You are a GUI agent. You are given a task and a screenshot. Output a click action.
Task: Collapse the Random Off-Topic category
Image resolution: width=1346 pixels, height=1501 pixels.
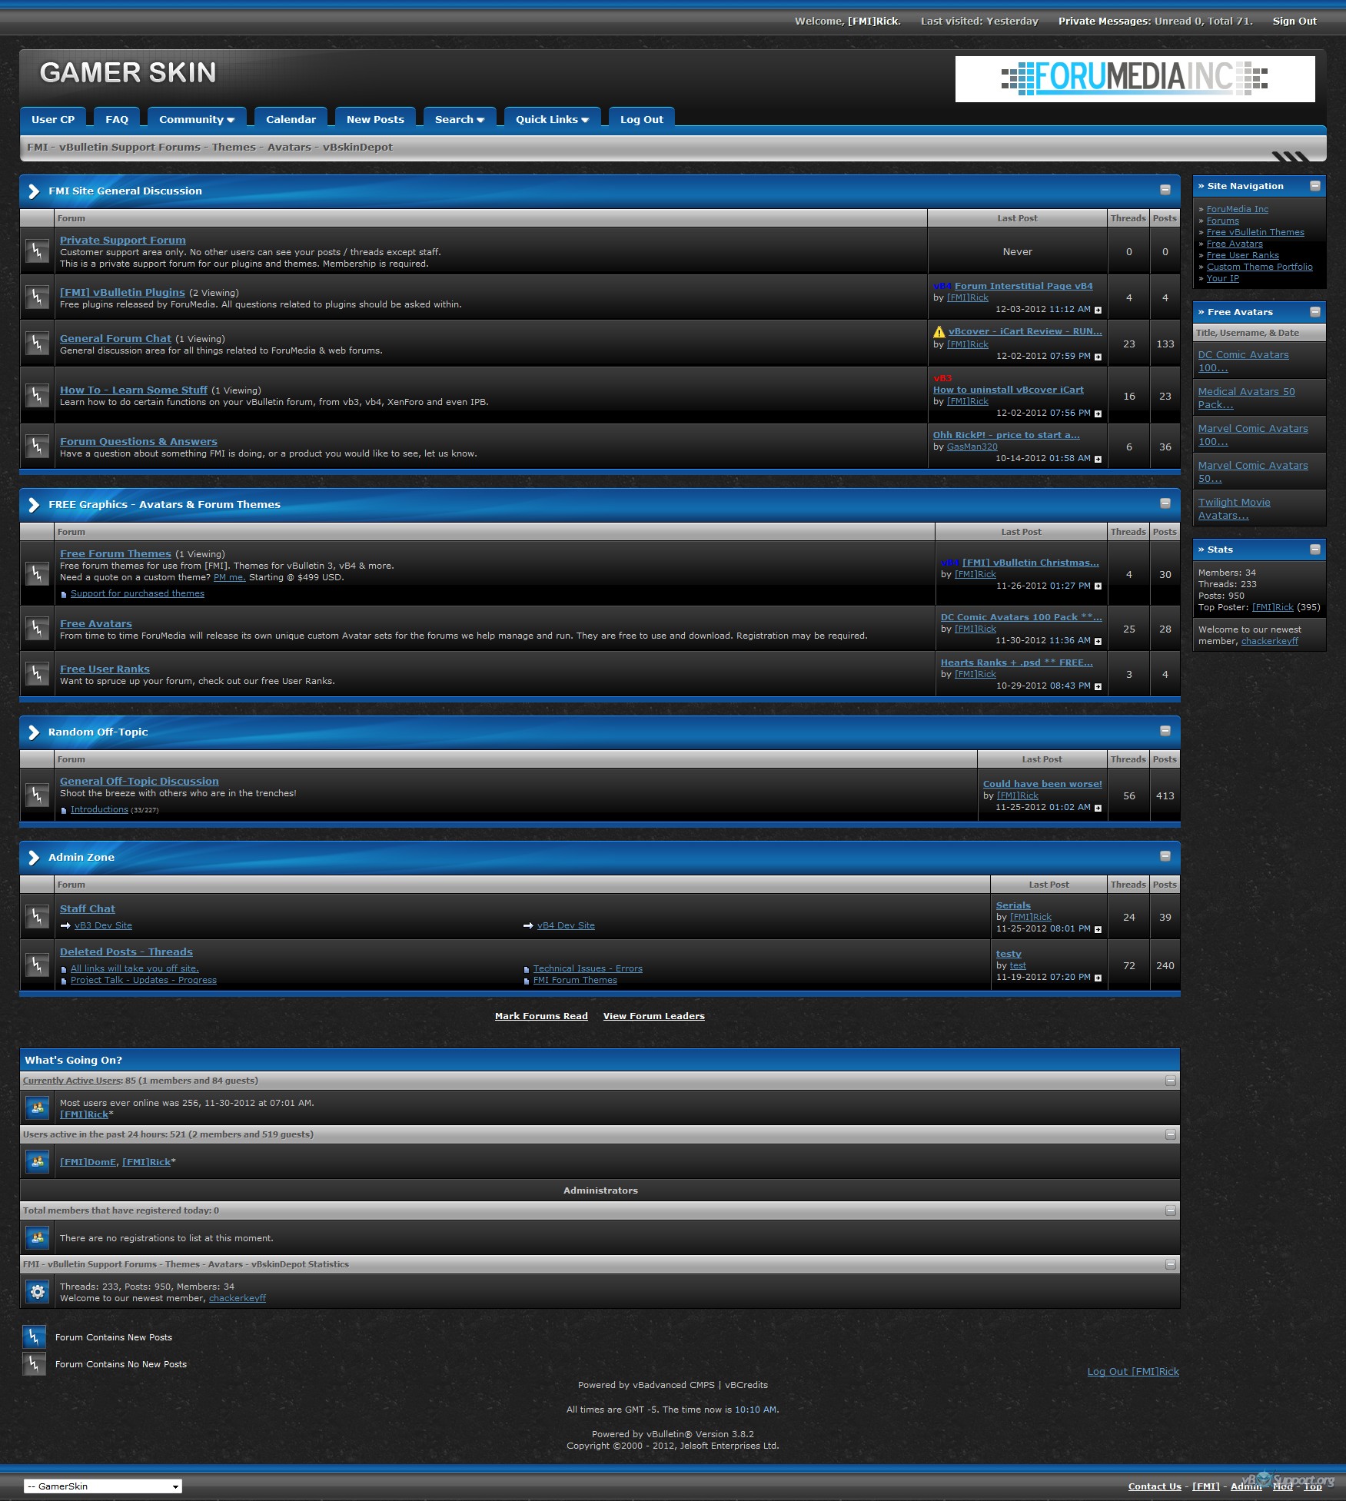pyautogui.click(x=1165, y=731)
